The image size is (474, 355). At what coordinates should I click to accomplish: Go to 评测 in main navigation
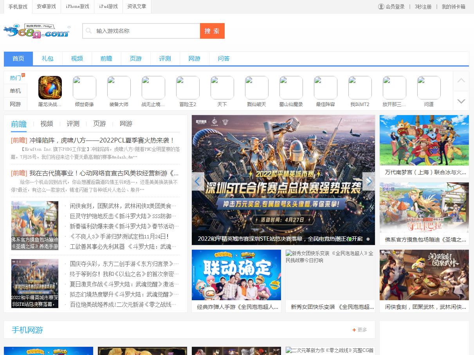click(x=165, y=59)
